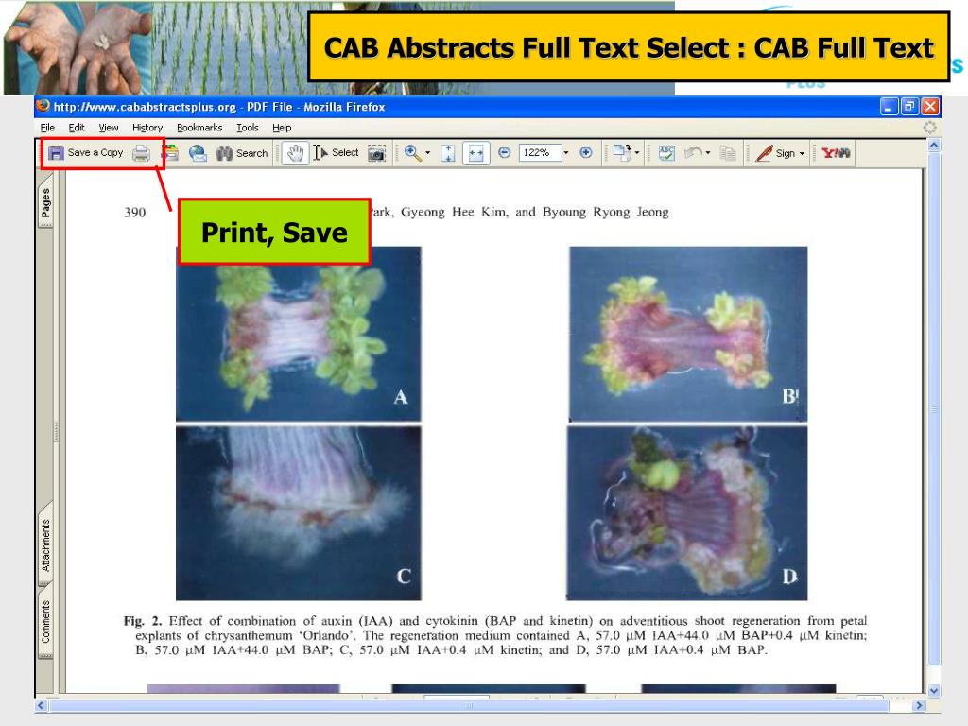This screenshot has height=726, width=968.
Task: Click the Firefox throbber activity icon
Action: [930, 128]
